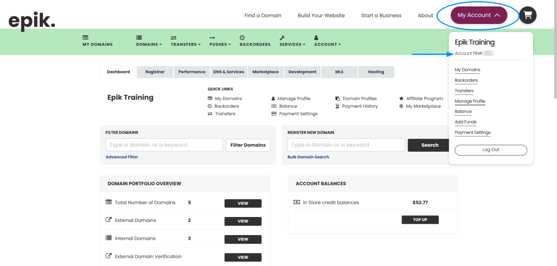Viewport: 557px width, 266px height.
Task: Click the Log Out button
Action: (x=491, y=150)
